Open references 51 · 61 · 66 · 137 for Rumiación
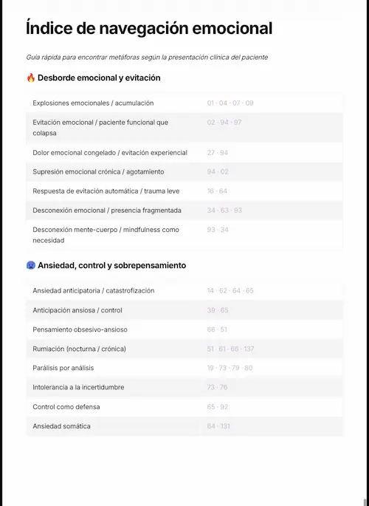This screenshot has width=369, height=506. 230,349
